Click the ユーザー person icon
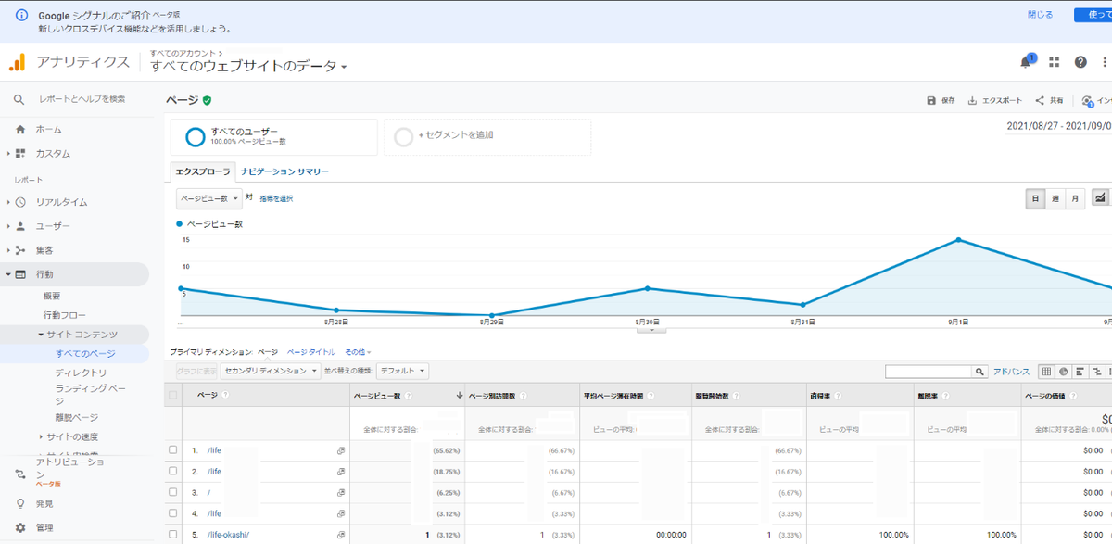This screenshot has width=1112, height=544. point(20,226)
